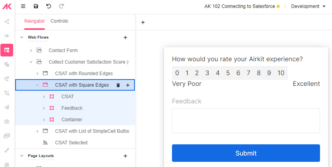Add a new Web Flow
Image resolution: width=332 pixels, height=167 pixels.
[125, 37]
